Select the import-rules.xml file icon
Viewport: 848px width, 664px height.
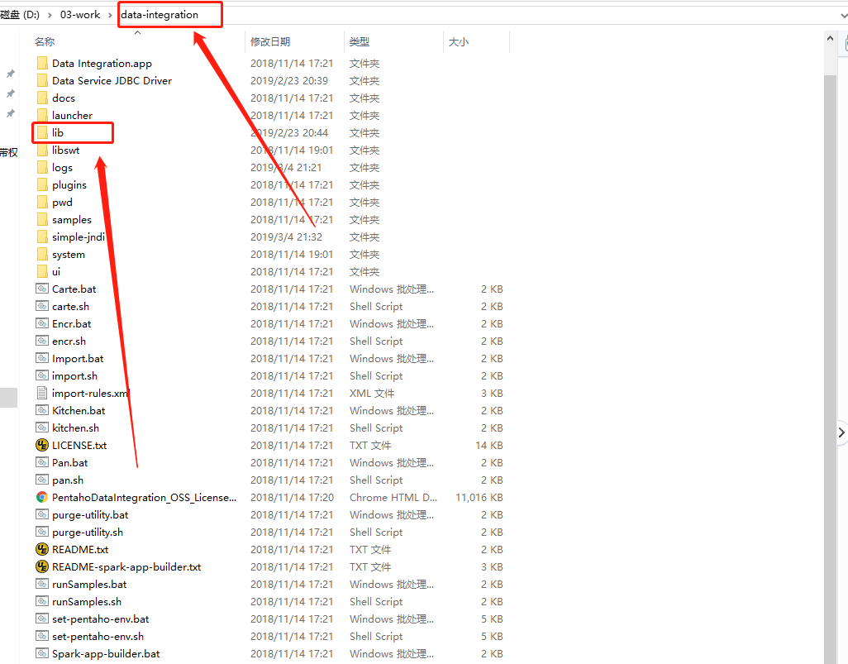42,393
